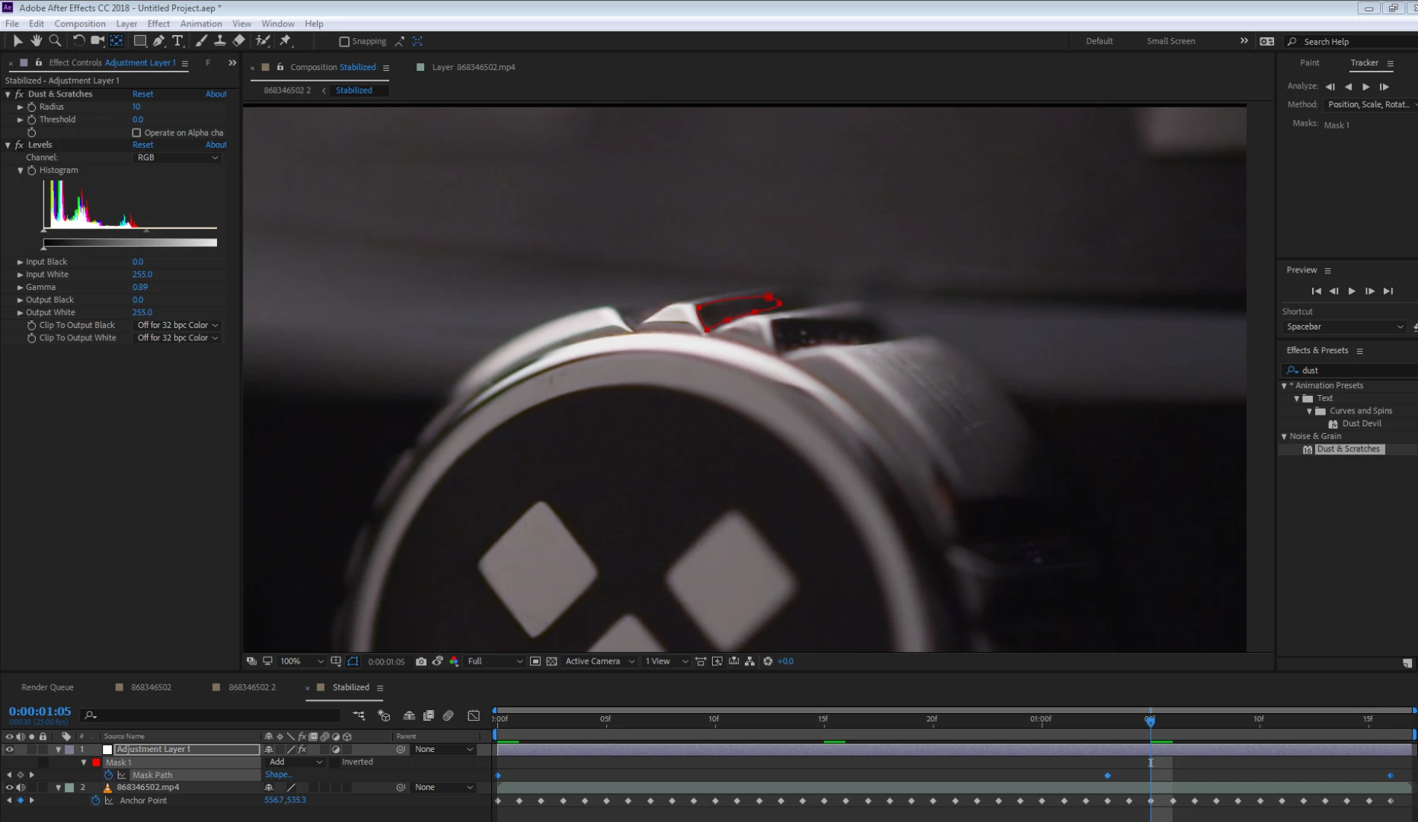Select the Selection arrow tool
Screen dimensions: 1418x822
(18, 41)
